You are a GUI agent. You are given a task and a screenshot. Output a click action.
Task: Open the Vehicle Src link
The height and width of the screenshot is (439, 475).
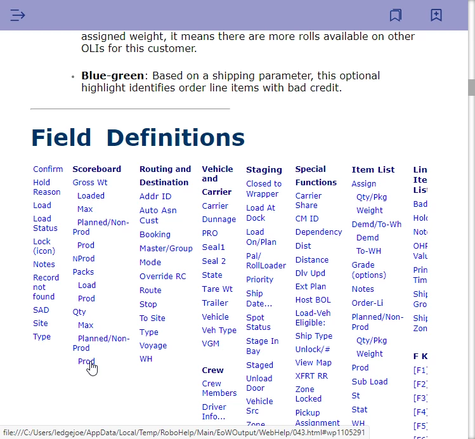259,406
